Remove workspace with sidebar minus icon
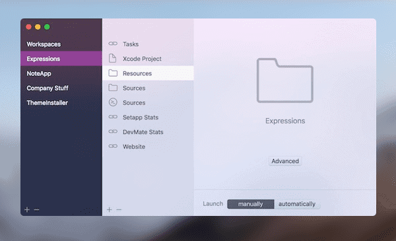This screenshot has width=396, height=241. tap(36, 210)
